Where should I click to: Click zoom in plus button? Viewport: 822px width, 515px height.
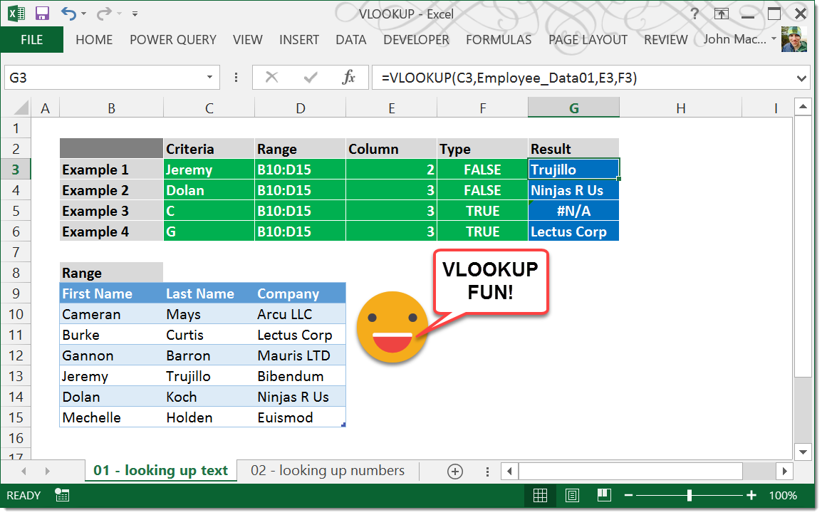pyautogui.click(x=751, y=496)
